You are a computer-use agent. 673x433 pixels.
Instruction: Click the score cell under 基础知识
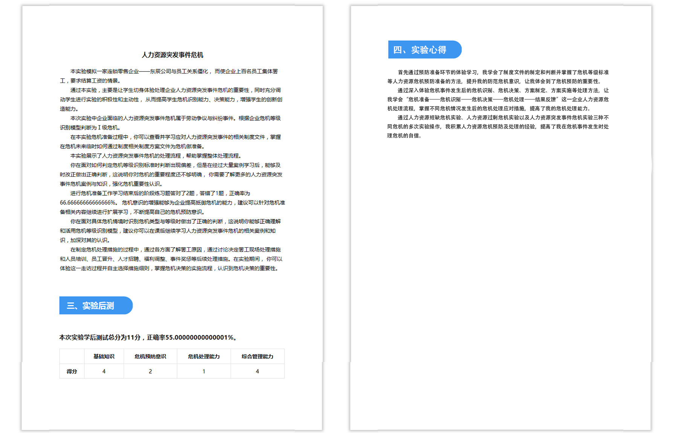click(x=104, y=372)
